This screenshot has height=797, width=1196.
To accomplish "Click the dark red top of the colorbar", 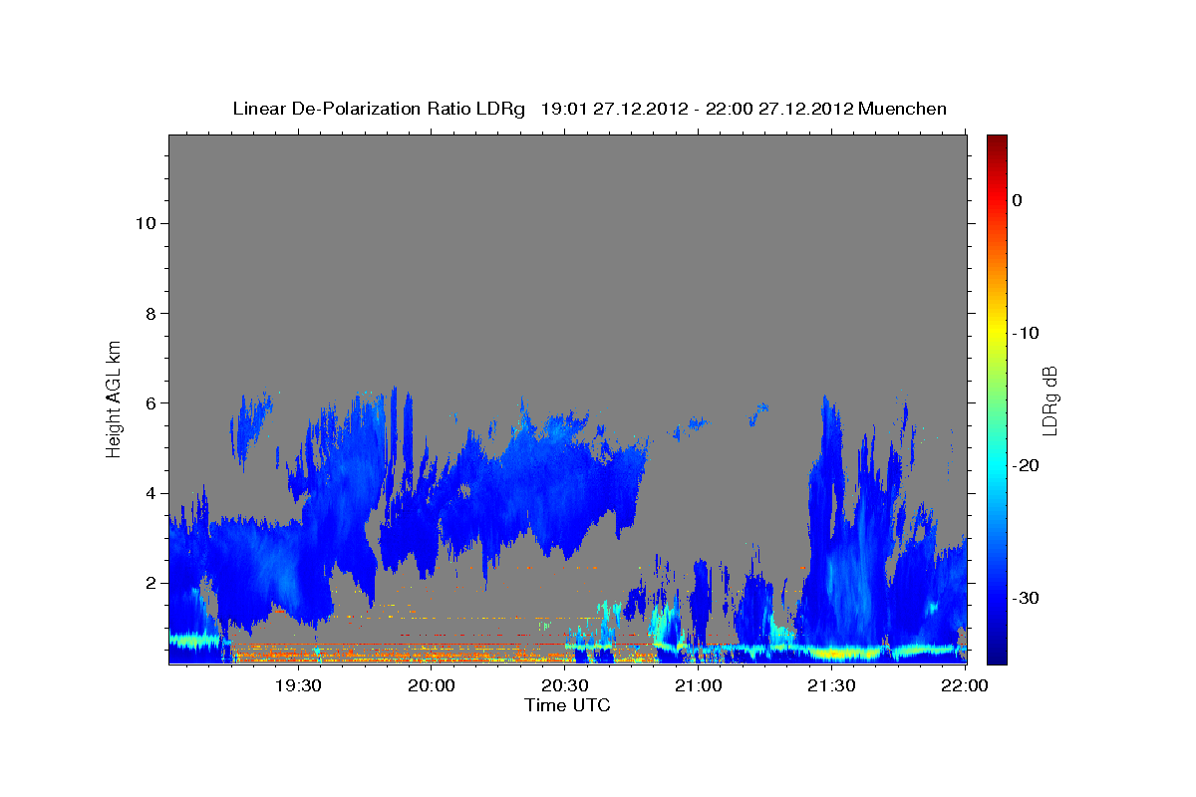I will point(997,141).
